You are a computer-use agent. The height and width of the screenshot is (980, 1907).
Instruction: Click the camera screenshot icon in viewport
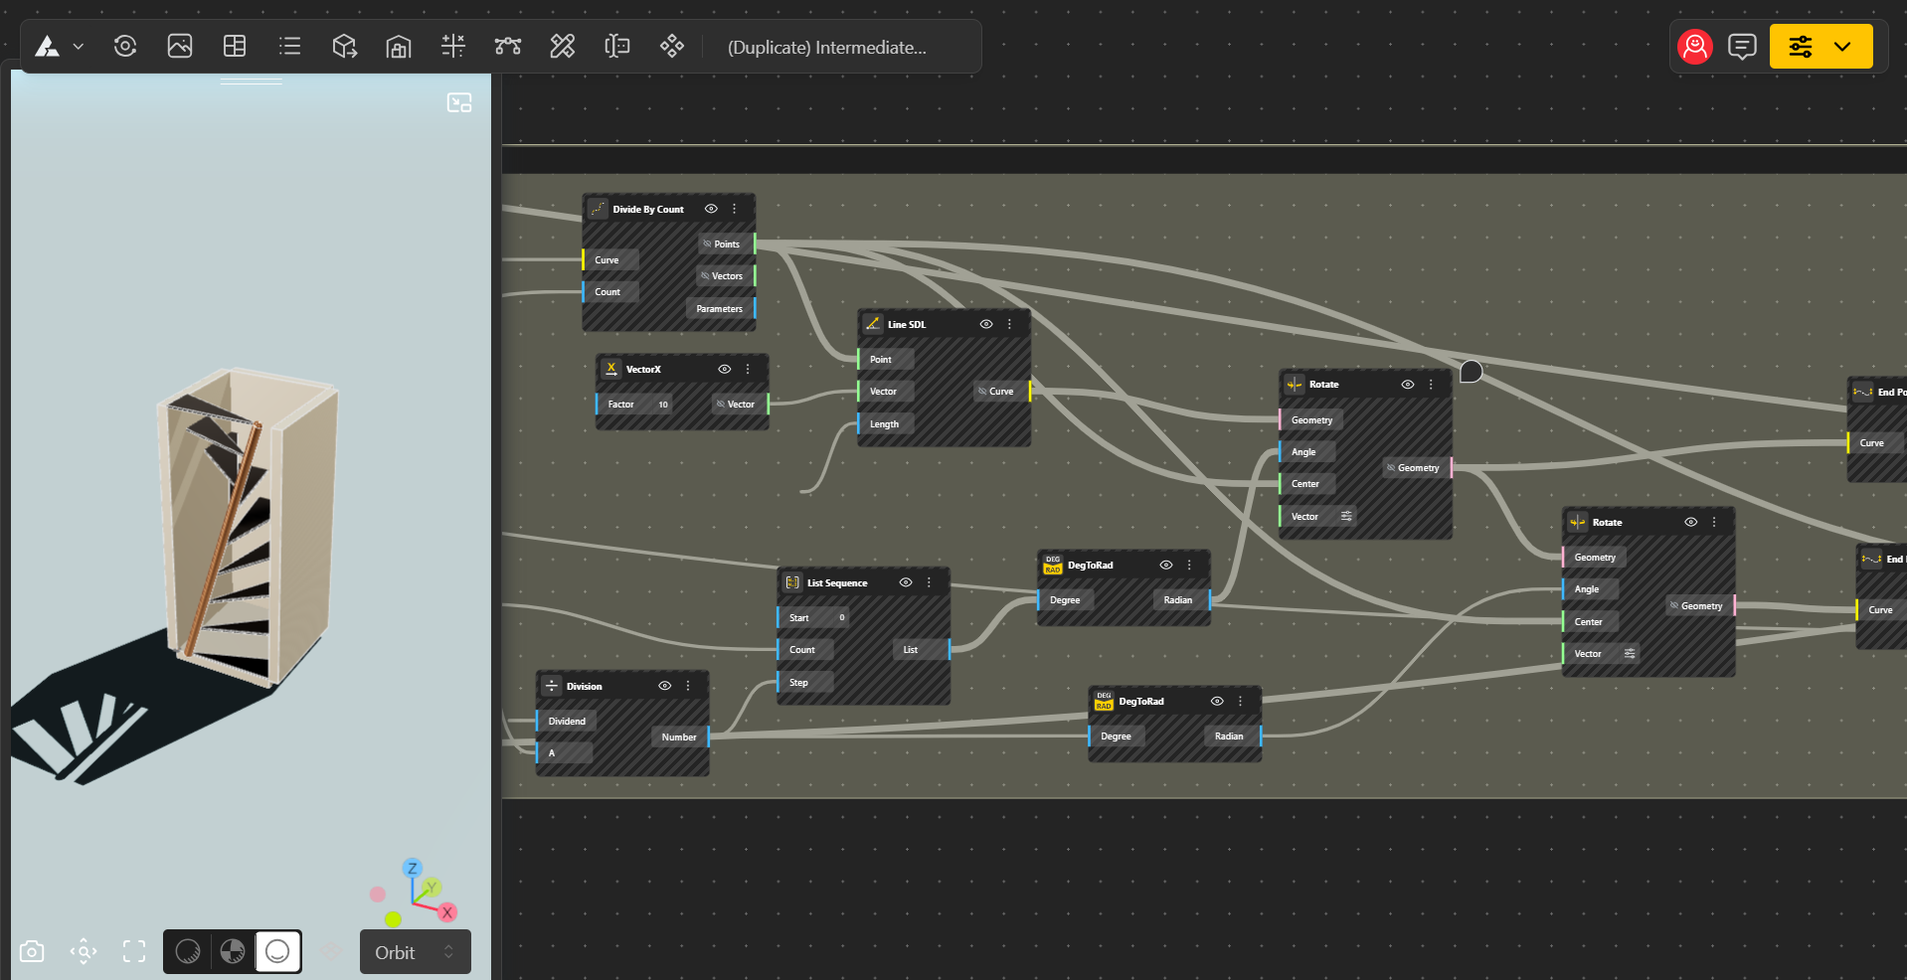coord(32,952)
